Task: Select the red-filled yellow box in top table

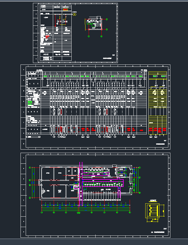Action: [66, 10]
